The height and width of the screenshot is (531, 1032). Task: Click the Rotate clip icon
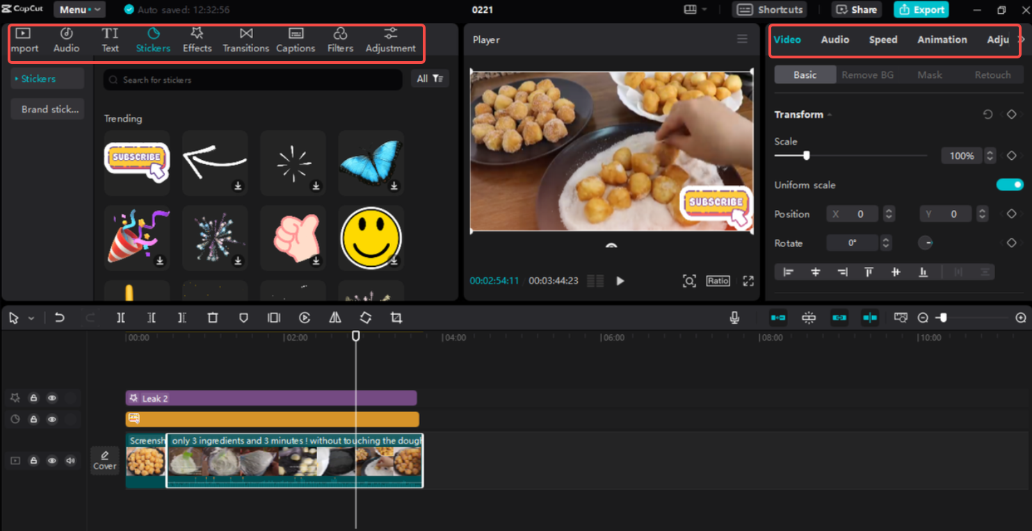click(x=366, y=318)
